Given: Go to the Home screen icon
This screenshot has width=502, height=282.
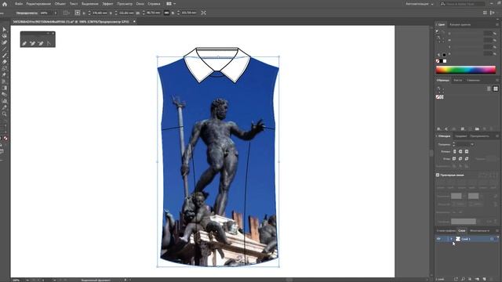Looking at the screenshot, I should coord(5,4).
